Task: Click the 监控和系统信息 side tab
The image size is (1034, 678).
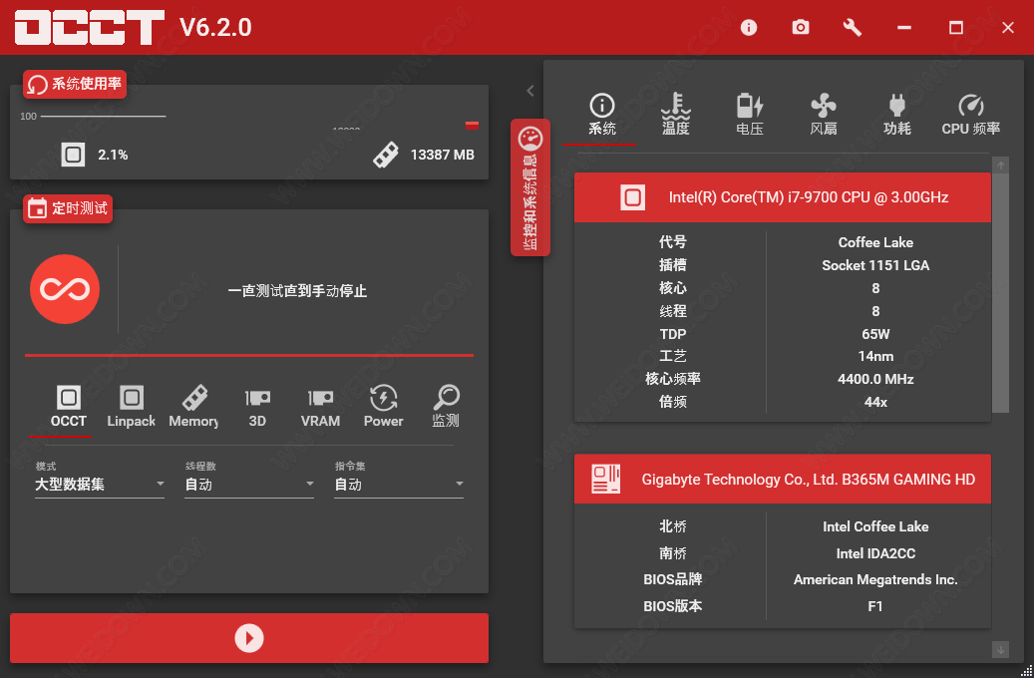Action: point(530,187)
